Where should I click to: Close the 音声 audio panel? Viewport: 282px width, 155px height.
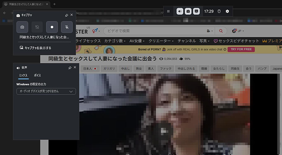(75, 67)
